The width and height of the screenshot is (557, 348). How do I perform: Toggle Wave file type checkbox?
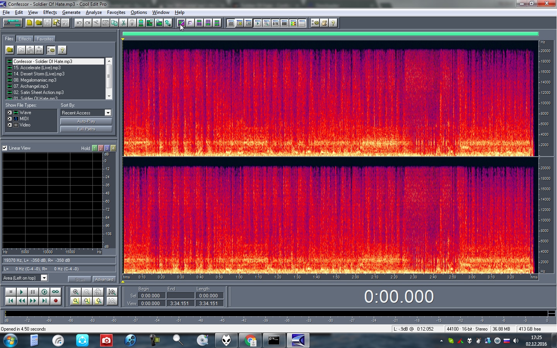pos(10,113)
